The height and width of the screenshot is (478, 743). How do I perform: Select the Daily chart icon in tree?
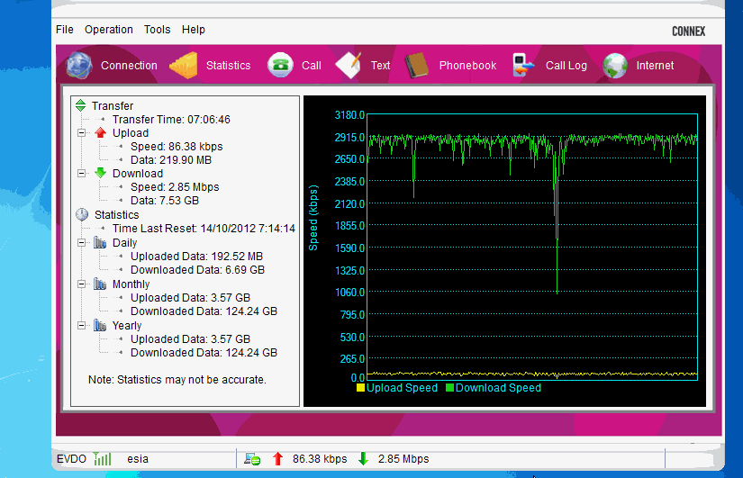(100, 242)
